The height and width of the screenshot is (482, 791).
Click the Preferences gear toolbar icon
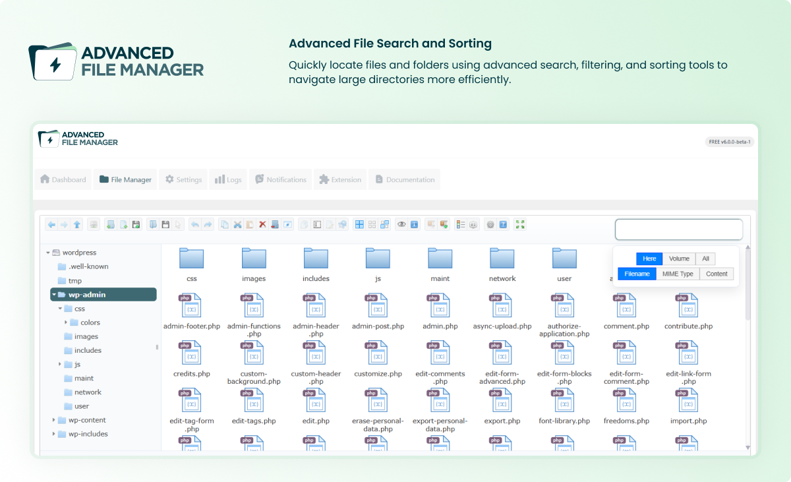490,225
